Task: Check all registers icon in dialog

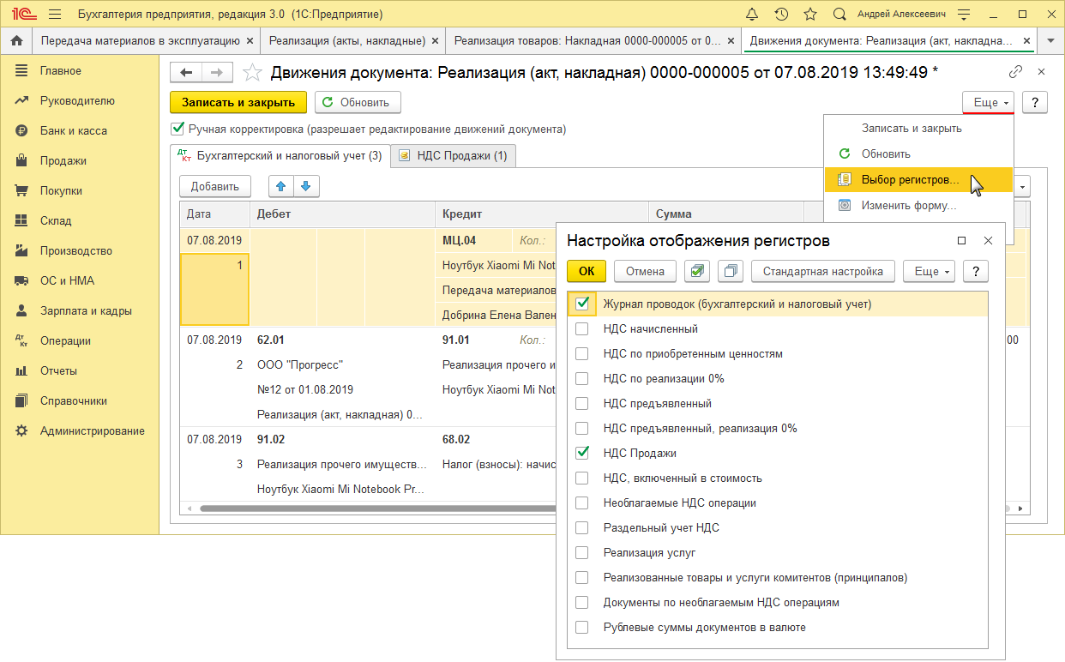Action: click(697, 271)
